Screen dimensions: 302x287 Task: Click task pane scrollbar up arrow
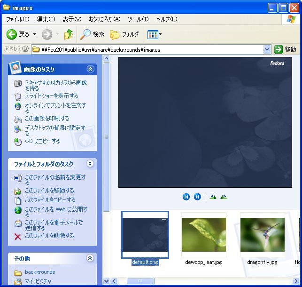pos(106,58)
